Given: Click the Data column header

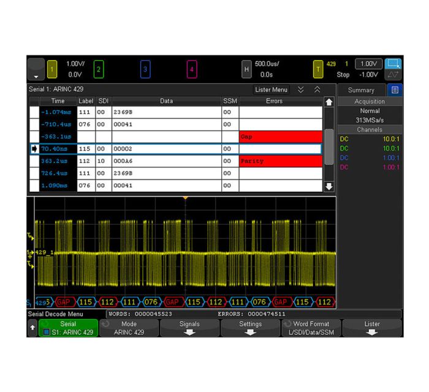Looking at the screenshot, I should (x=166, y=101).
